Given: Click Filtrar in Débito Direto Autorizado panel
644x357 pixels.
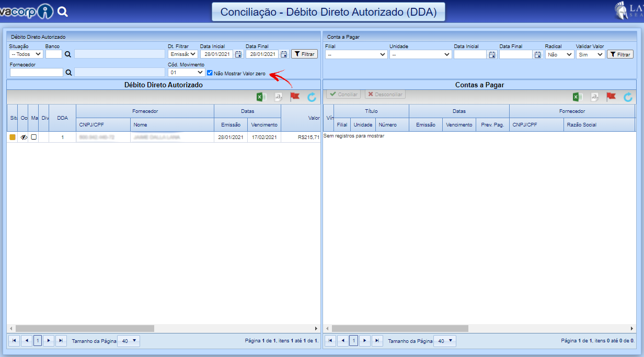Looking at the screenshot, I should pos(304,54).
